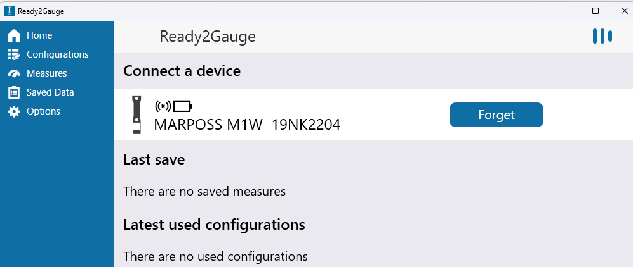Click the Home house icon
633x267 pixels.
point(14,35)
